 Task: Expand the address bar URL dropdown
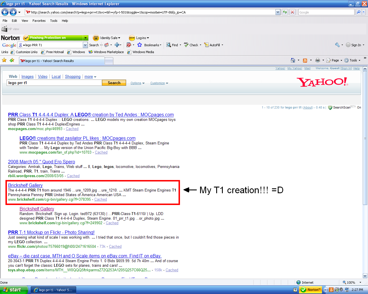pyautogui.click(x=278, y=12)
